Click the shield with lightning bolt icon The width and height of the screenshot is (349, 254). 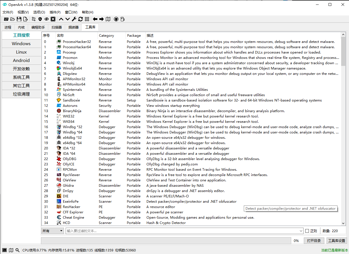point(40,19)
